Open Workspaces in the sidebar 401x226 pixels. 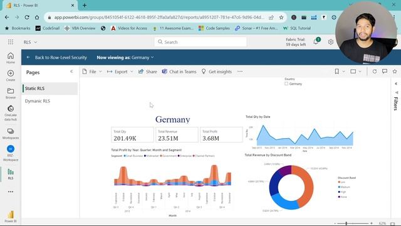(x=11, y=134)
